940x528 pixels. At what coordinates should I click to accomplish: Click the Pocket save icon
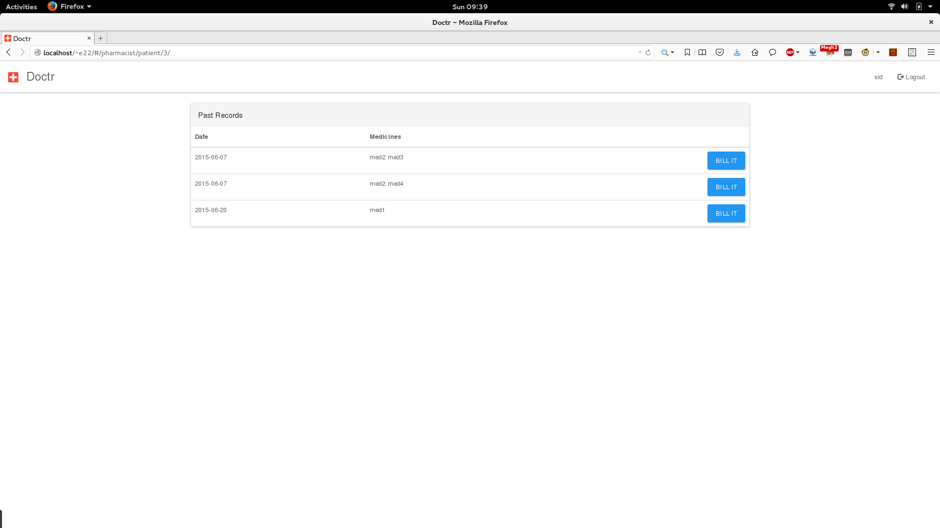tap(720, 52)
